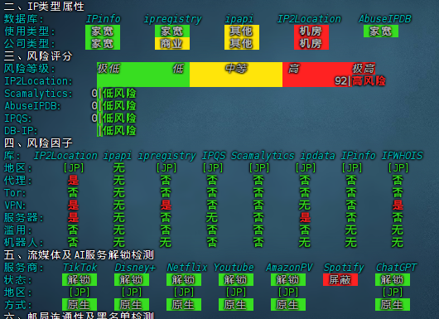This screenshot has height=319, width=439.
Task: Click the 'DB-IP:' risk score label
Action: 21,131
